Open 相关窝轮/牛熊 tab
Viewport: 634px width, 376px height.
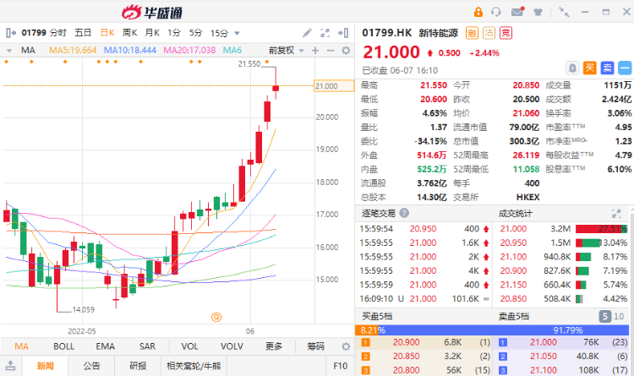(194, 366)
